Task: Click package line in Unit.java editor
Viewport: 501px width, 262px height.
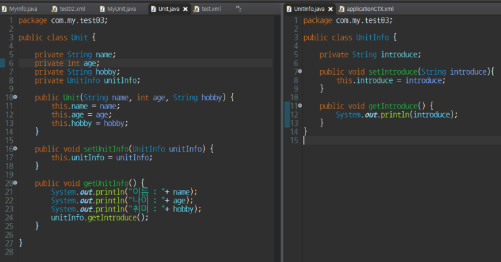Action: (63, 20)
